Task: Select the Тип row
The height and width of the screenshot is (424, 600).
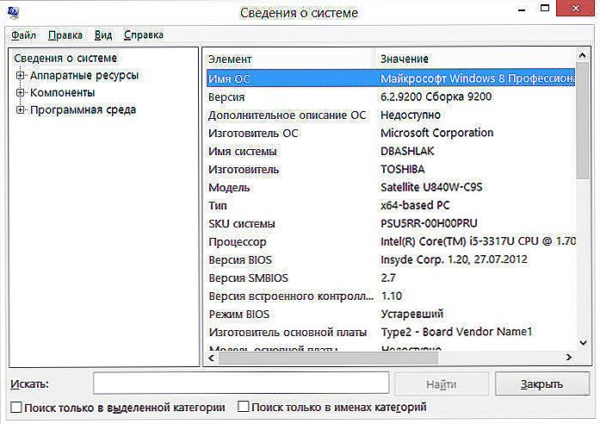Action: (391, 205)
